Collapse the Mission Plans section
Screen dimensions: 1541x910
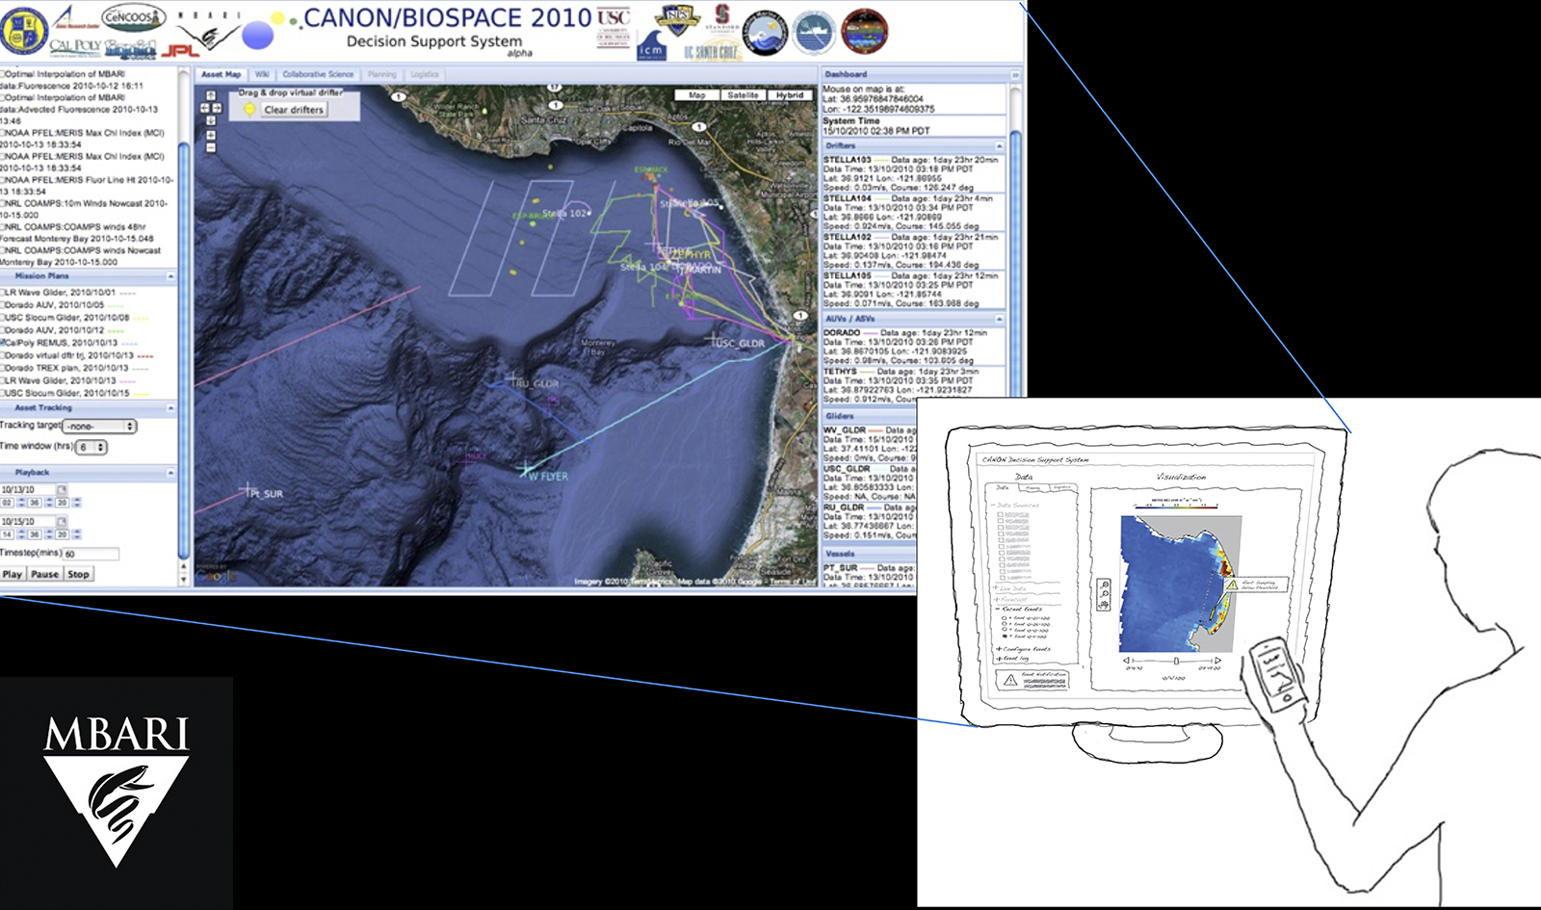tap(170, 276)
